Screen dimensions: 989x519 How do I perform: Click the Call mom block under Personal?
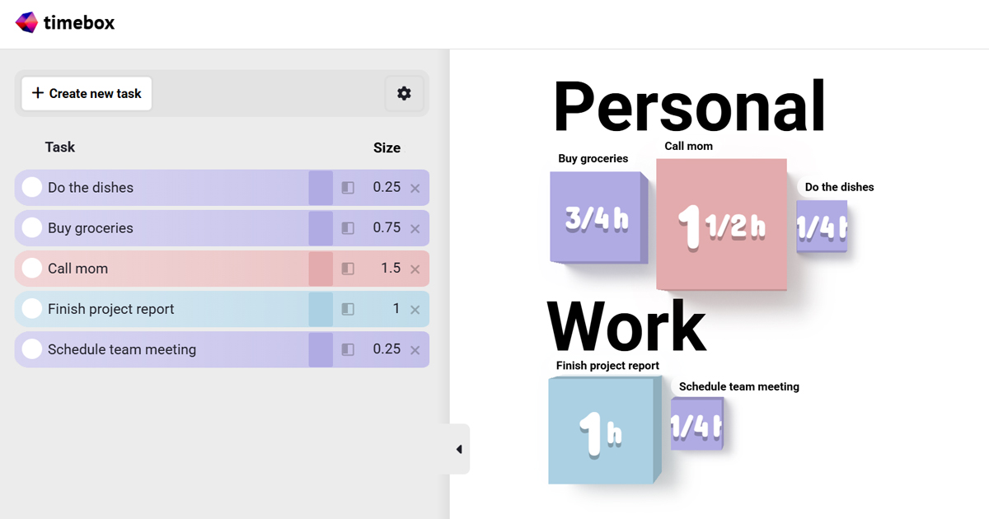click(x=721, y=224)
